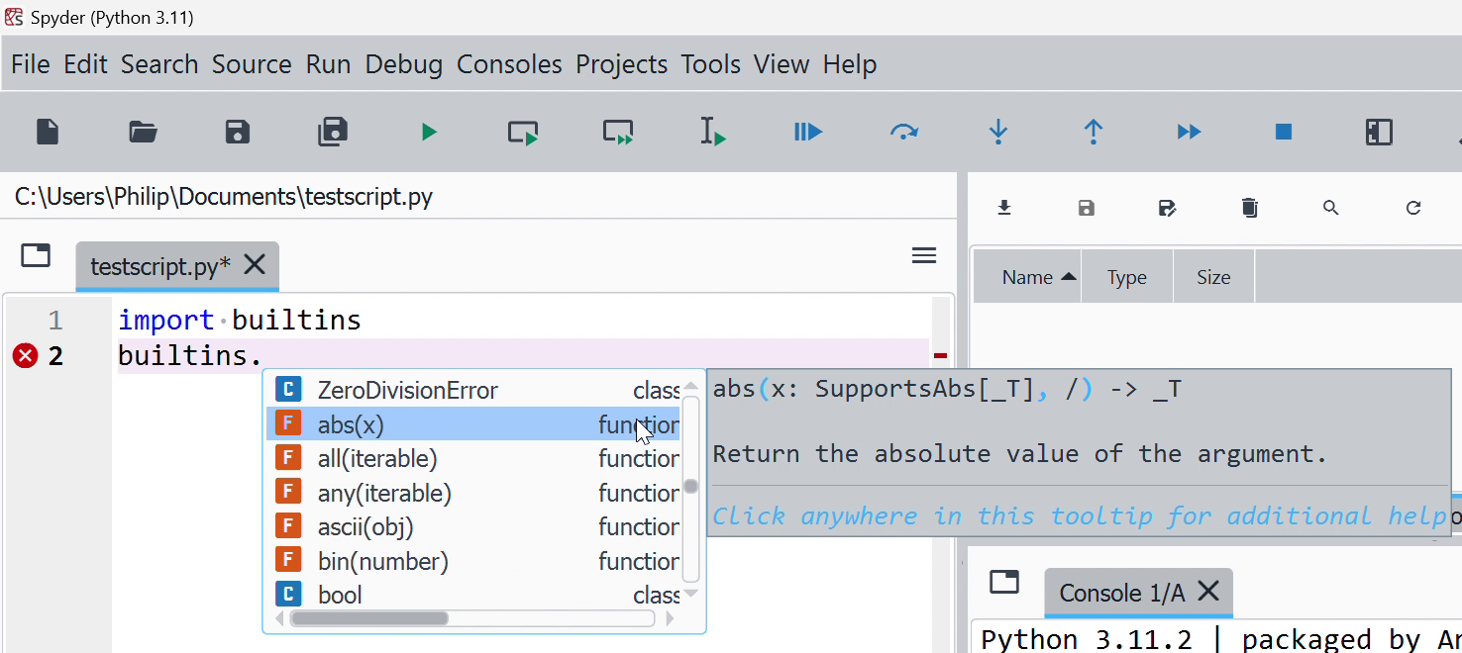Import data in Variable Explorer
Screen dimensions: 1462x653
pyautogui.click(x=1004, y=208)
